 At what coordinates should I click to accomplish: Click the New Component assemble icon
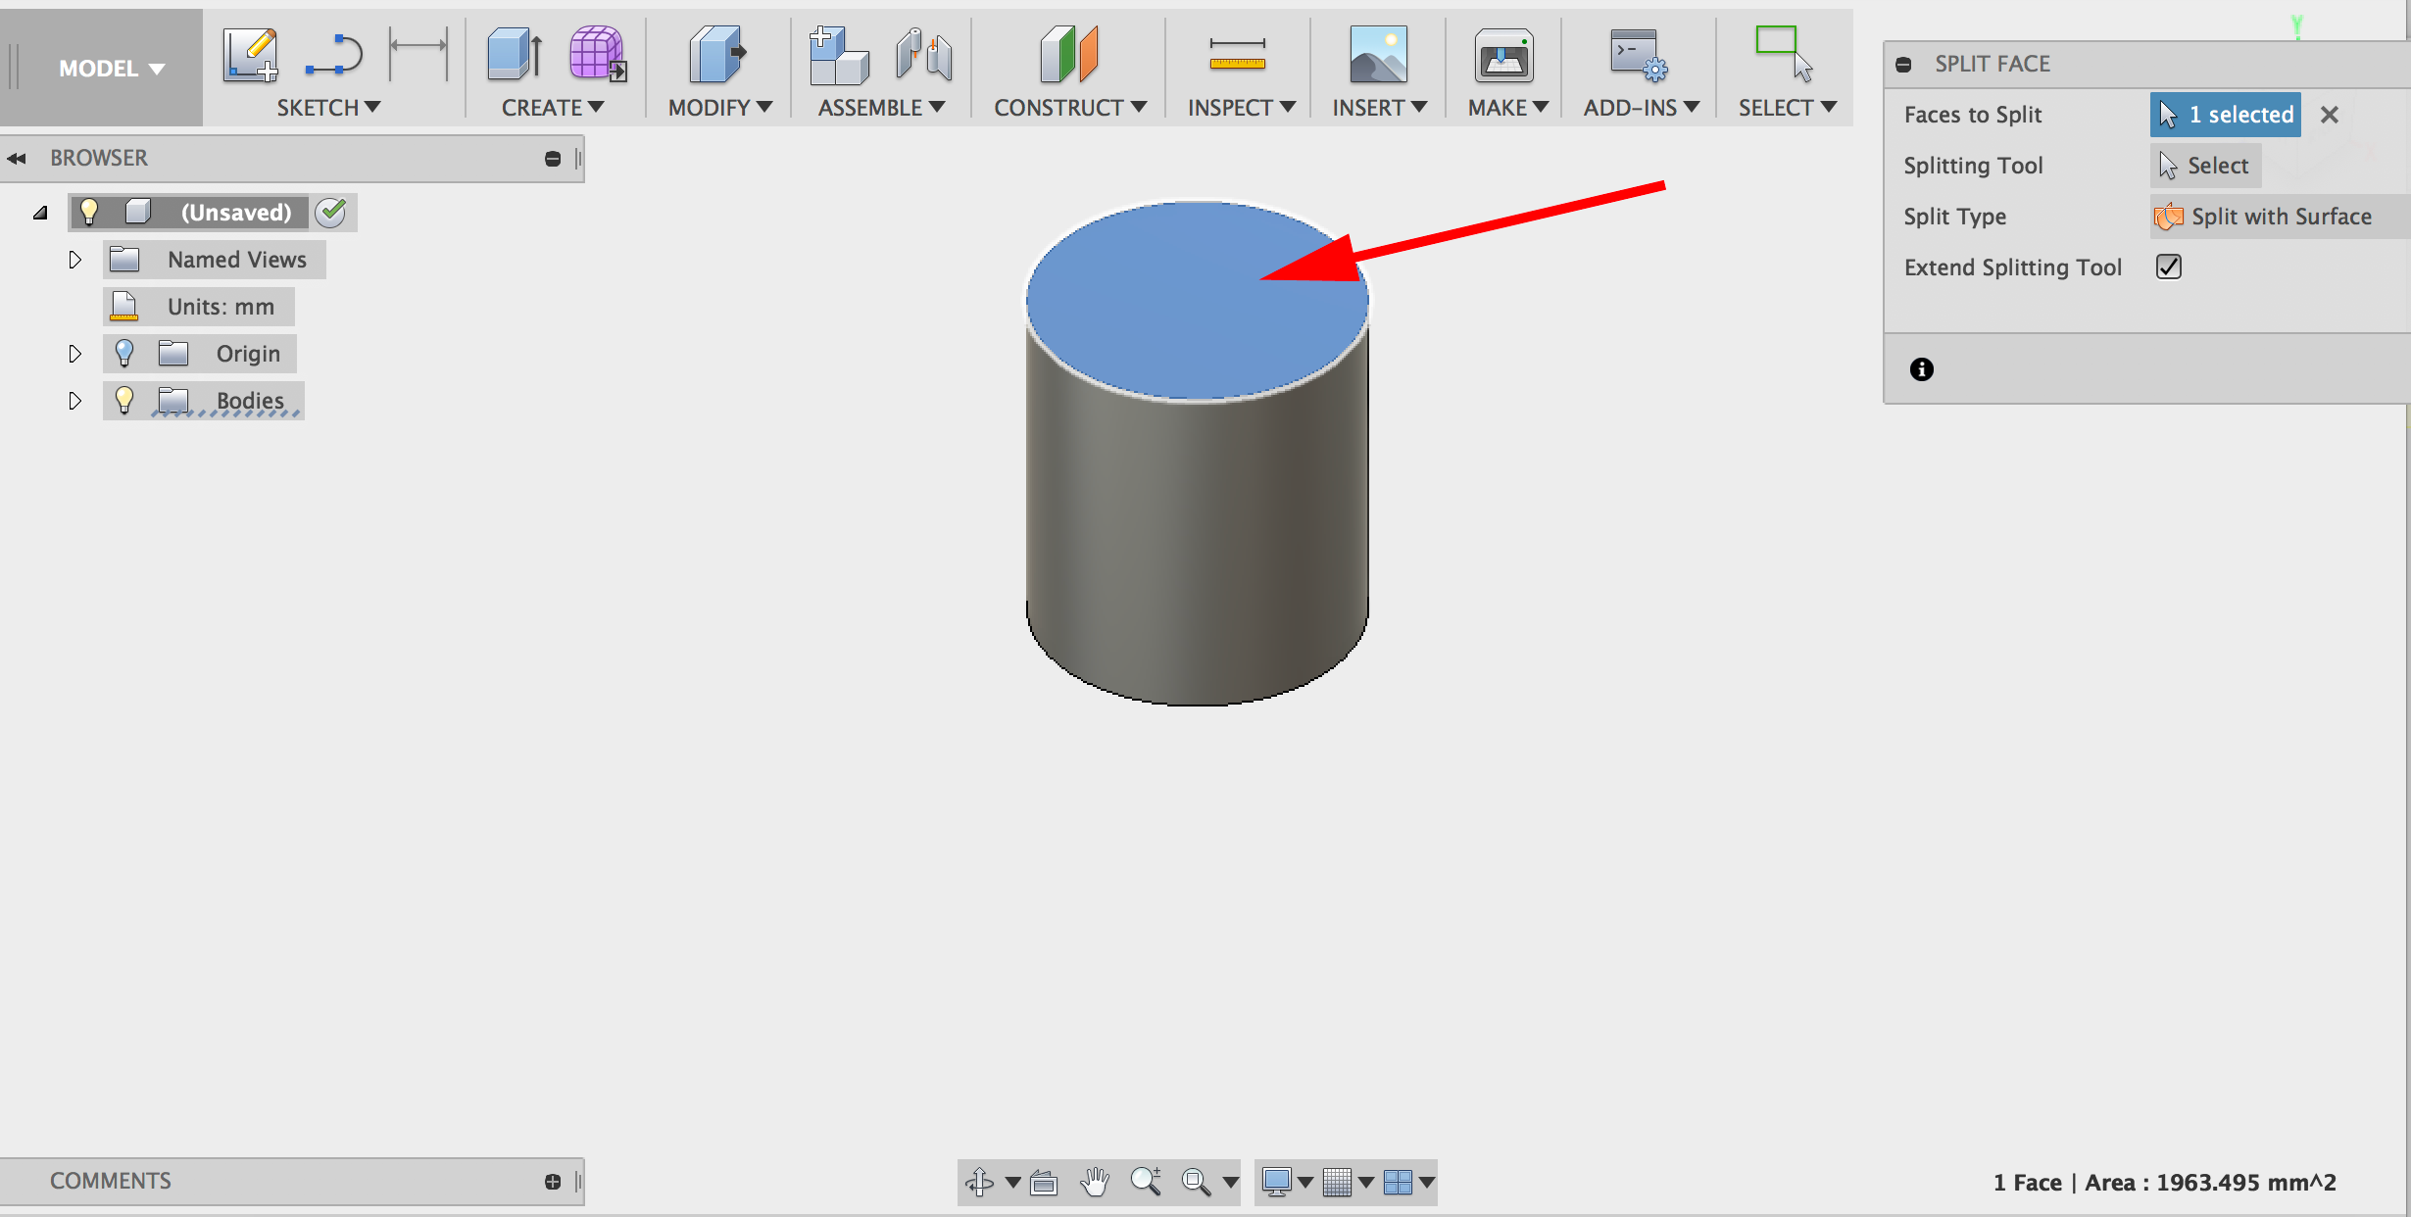click(838, 55)
